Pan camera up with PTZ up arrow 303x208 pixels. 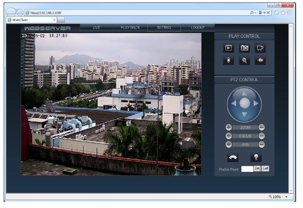[244, 93]
